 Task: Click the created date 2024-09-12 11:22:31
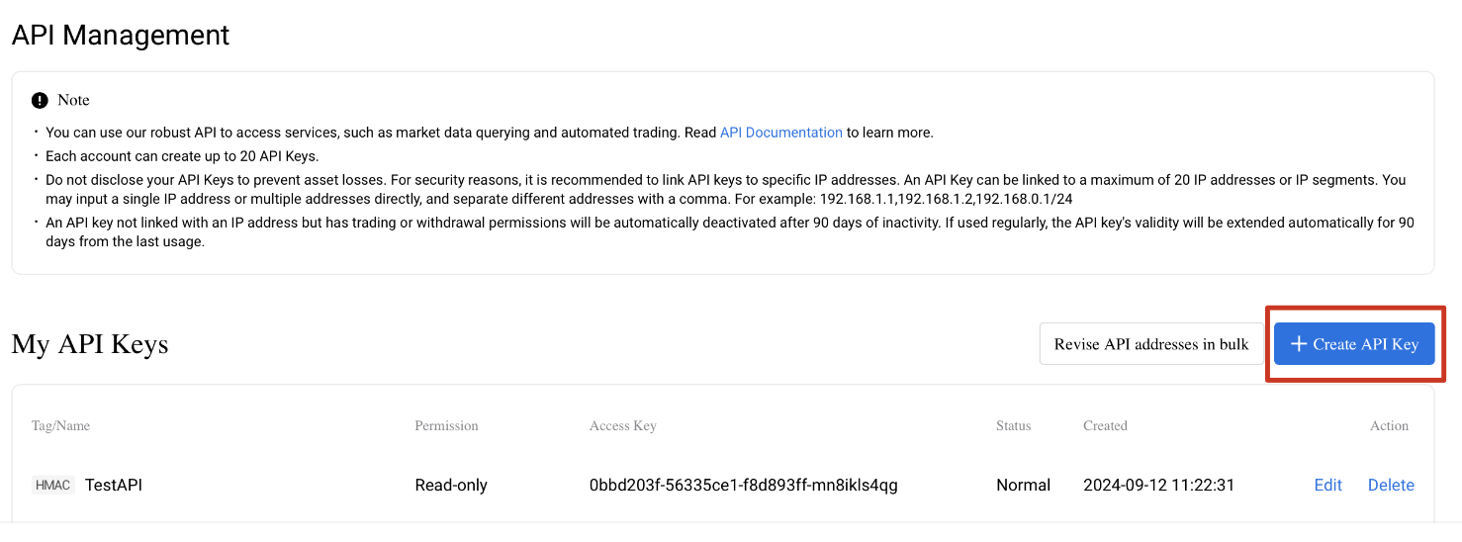coord(1158,485)
